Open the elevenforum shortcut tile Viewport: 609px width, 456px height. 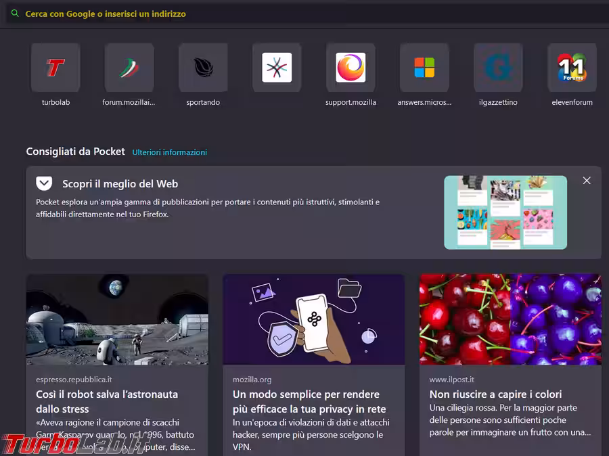point(572,68)
